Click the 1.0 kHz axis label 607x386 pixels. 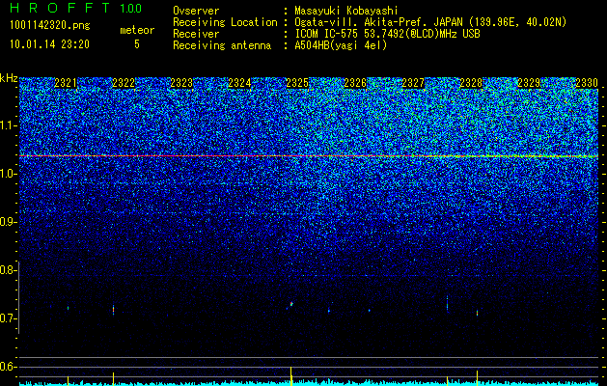[9, 174]
